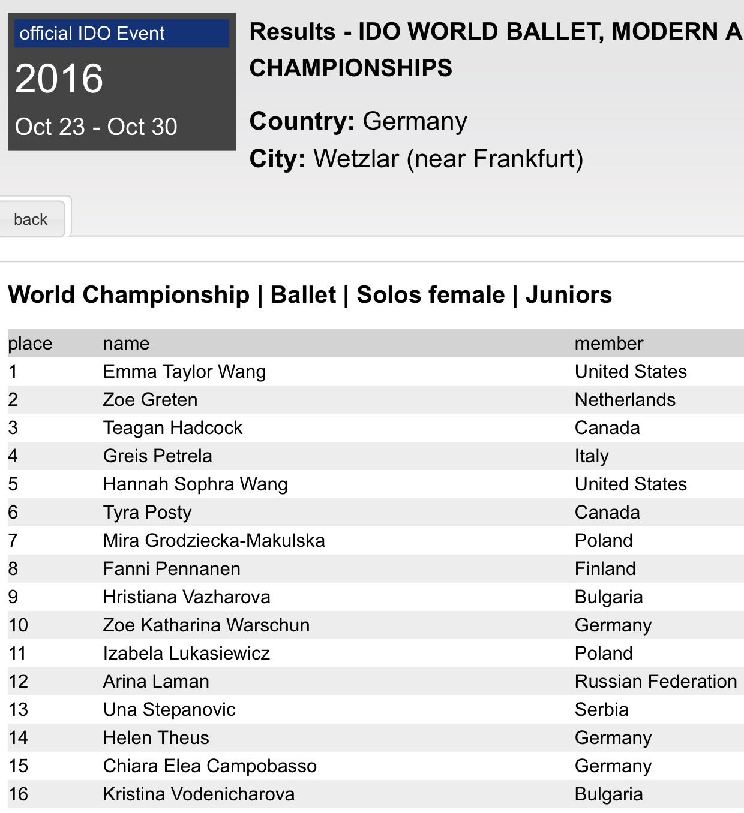
Task: Select Hristiana Vazharova in the results
Action: [x=187, y=597]
